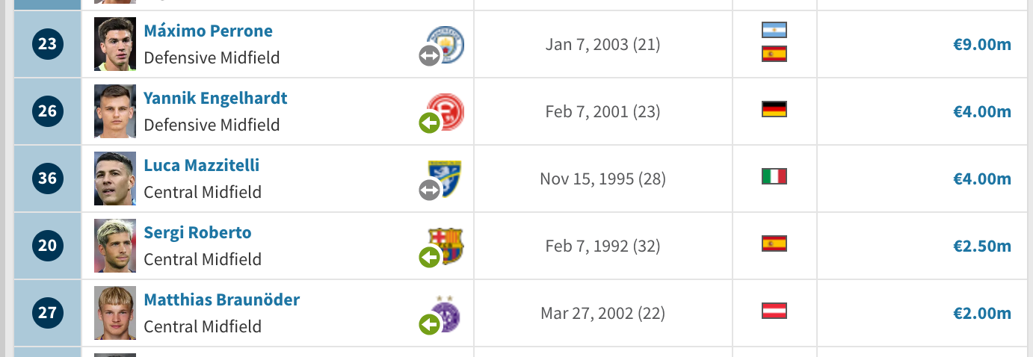This screenshot has width=1033, height=357.
Task: Click the Austria flag for Matthias Braunöder
Action: click(x=774, y=311)
